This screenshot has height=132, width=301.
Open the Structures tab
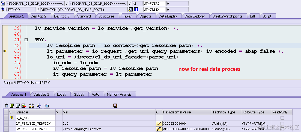(106, 16)
